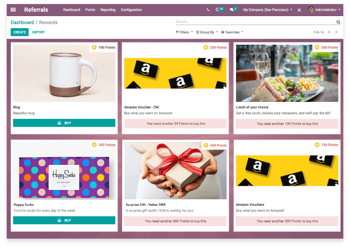
Task: Click the IMPORT button
Action: pos(38,32)
